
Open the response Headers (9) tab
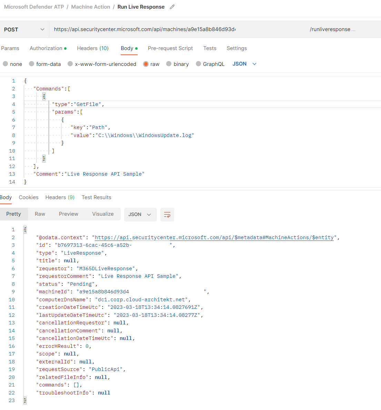(60, 197)
